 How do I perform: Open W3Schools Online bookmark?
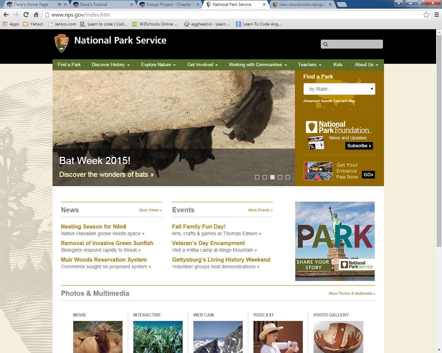(x=155, y=24)
